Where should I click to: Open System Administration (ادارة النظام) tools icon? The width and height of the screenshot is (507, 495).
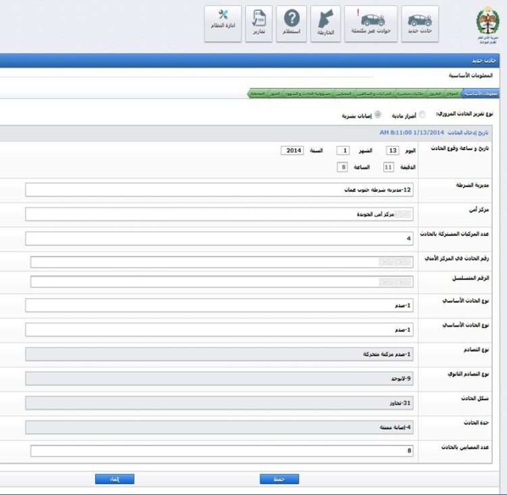click(x=223, y=24)
